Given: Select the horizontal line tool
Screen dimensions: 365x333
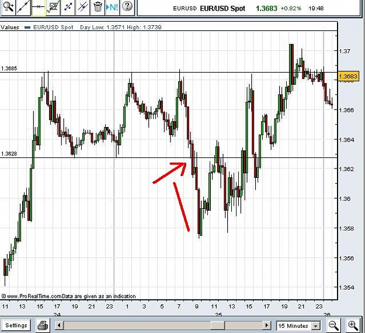Looking at the screenshot, I should pos(38,7).
